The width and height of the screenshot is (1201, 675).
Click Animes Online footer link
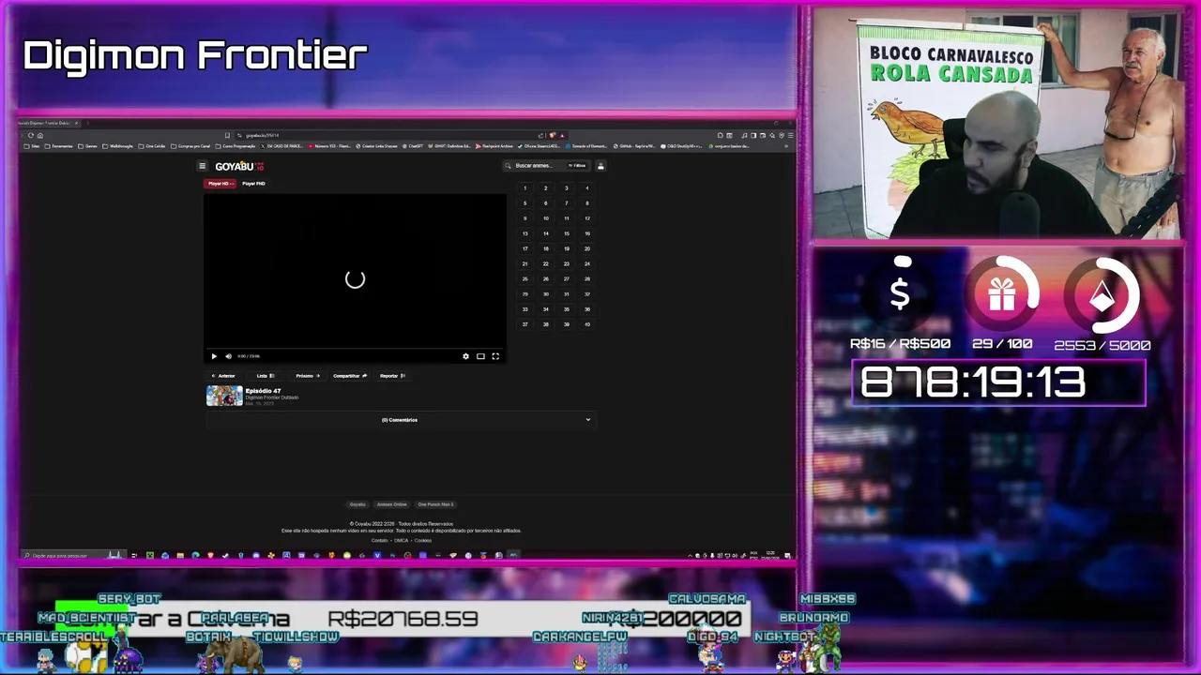392,504
